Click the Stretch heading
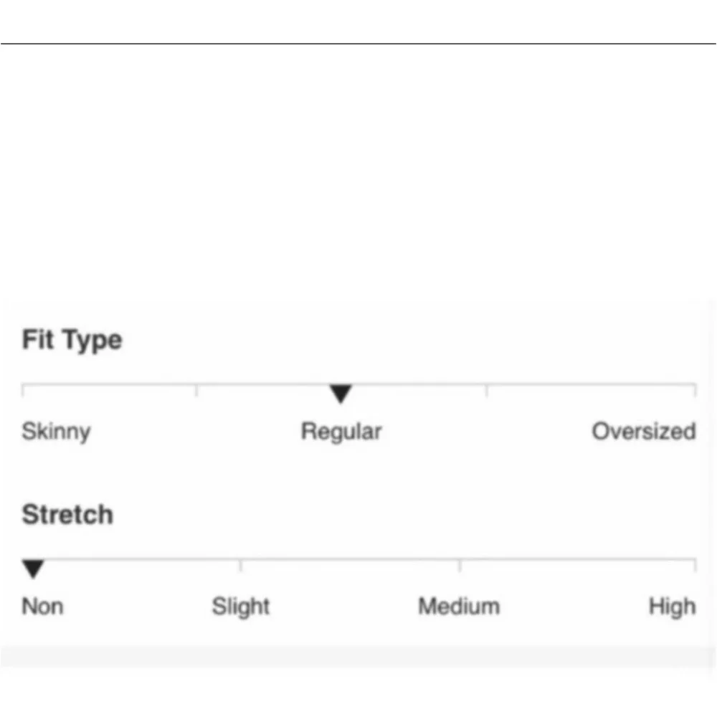 point(67,515)
